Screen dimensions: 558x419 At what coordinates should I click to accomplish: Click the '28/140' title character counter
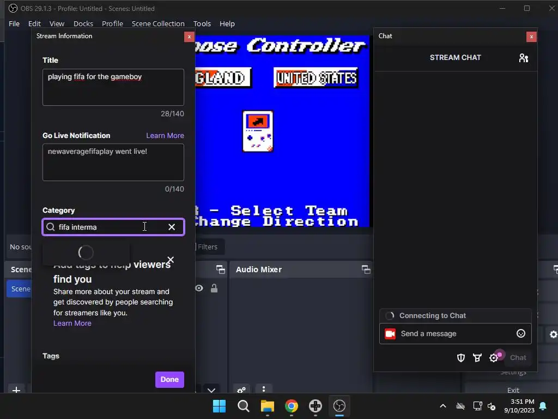172,114
